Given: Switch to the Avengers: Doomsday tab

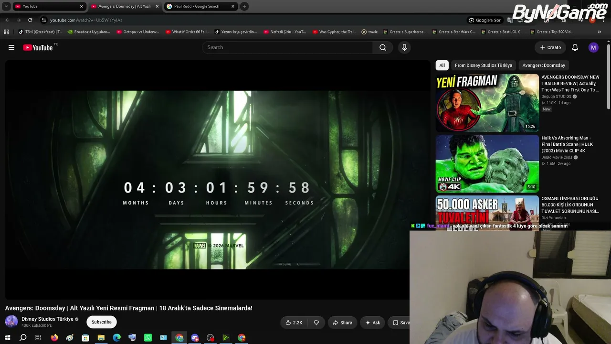Looking at the screenshot, I should click(125, 6).
